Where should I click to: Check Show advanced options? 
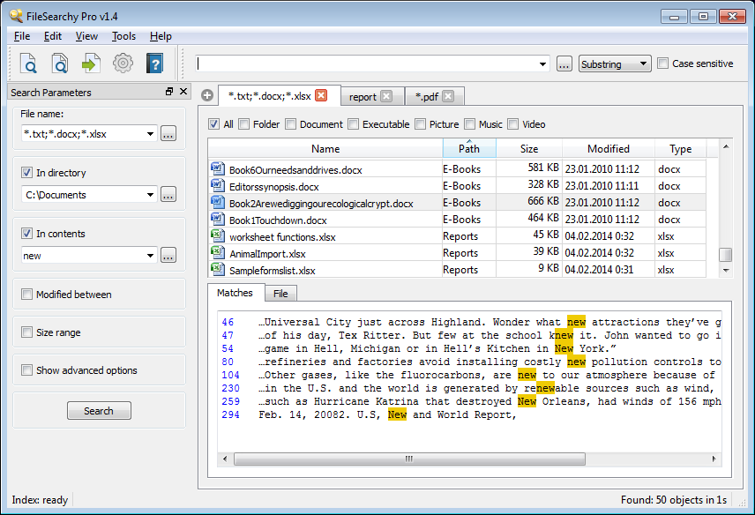[27, 370]
